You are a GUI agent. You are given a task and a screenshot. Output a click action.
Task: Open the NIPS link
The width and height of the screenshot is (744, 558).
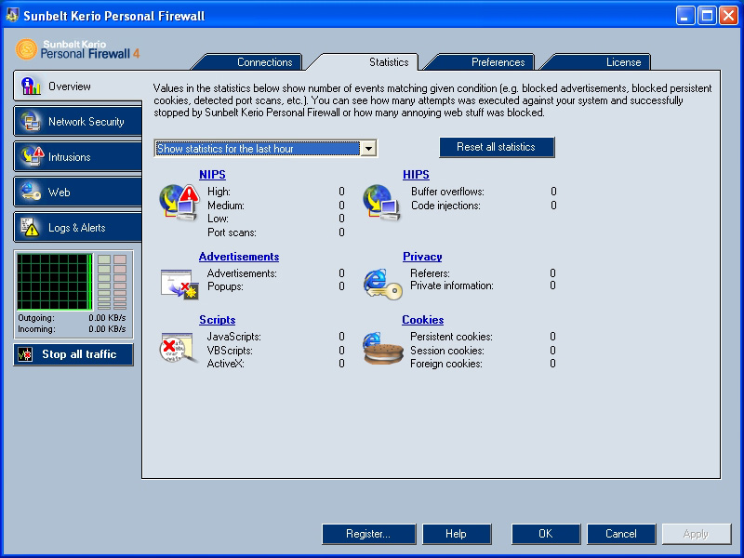coord(212,175)
